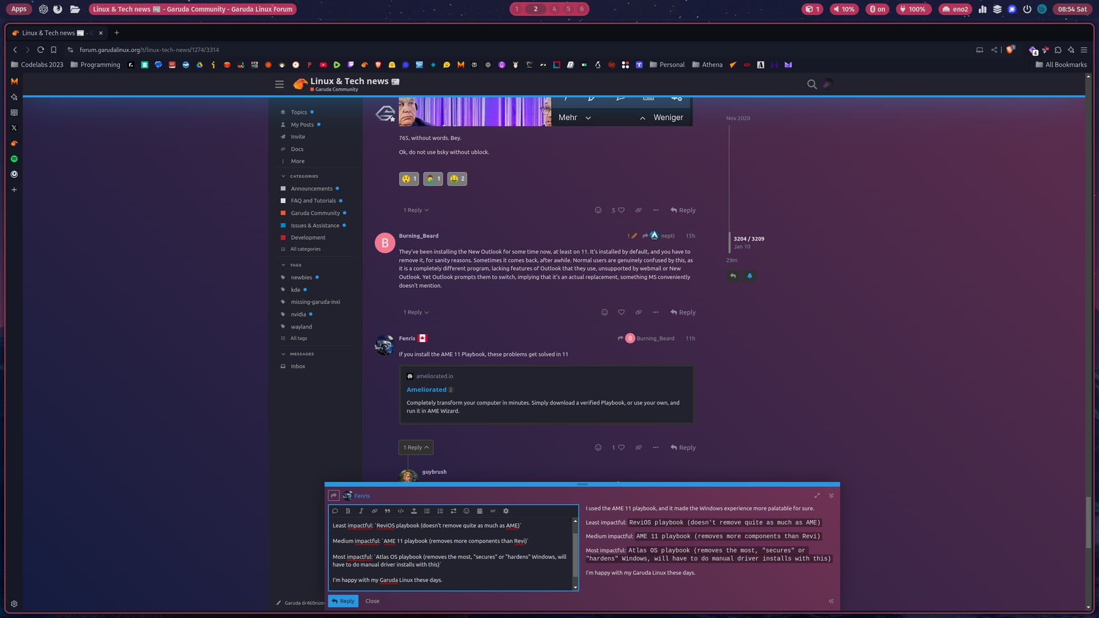This screenshot has height=618, width=1099.
Task: Click quote whole post speech bubble icon
Action: click(335, 511)
